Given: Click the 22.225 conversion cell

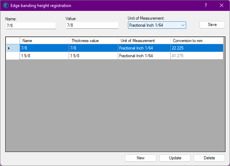Looking at the screenshot, I should point(197,48).
